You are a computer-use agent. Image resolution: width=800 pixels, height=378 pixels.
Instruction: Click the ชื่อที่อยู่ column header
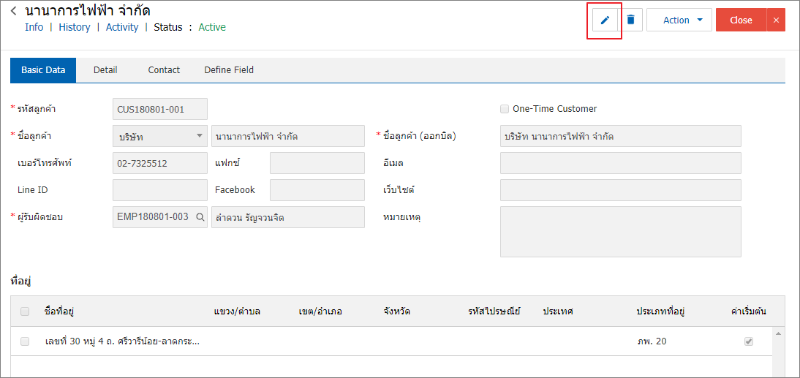60,311
